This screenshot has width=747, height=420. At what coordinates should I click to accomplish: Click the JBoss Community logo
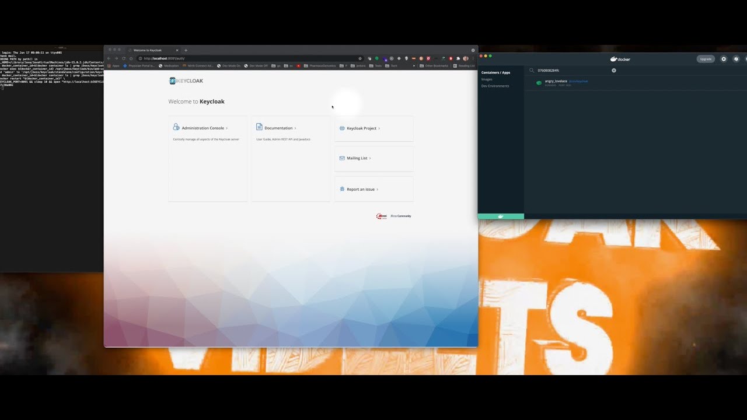click(x=393, y=216)
